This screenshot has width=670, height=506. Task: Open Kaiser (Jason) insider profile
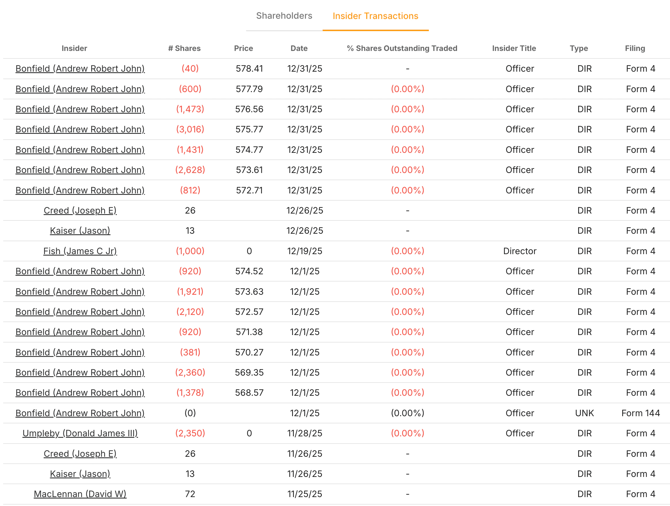(80, 231)
